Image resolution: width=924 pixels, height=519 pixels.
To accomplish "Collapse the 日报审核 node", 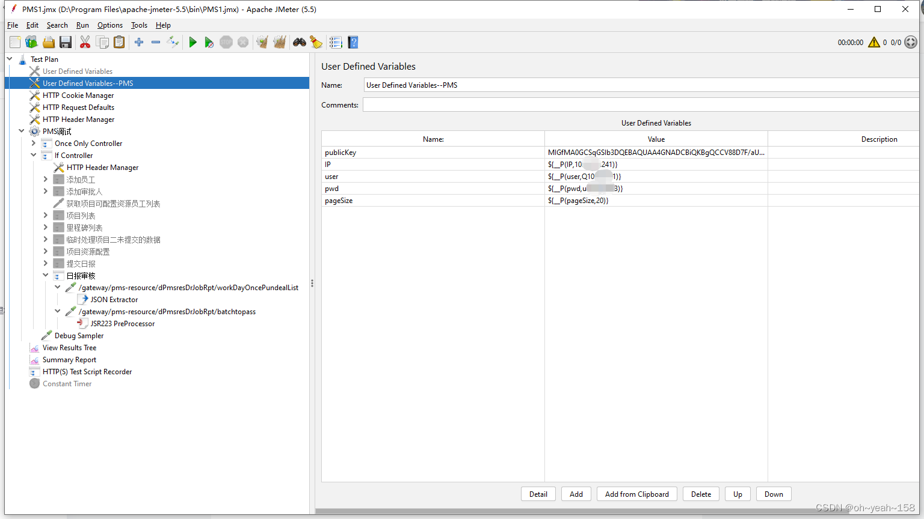I will [x=46, y=275].
